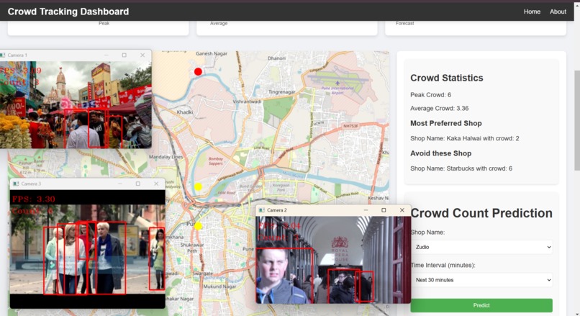Click the lower yellow map marker near Shukrawar Peth
This screenshot has width=580, height=316.
click(199, 226)
